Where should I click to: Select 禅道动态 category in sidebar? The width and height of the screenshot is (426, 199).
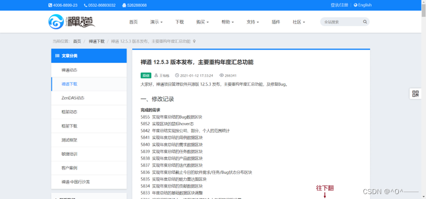(89, 70)
